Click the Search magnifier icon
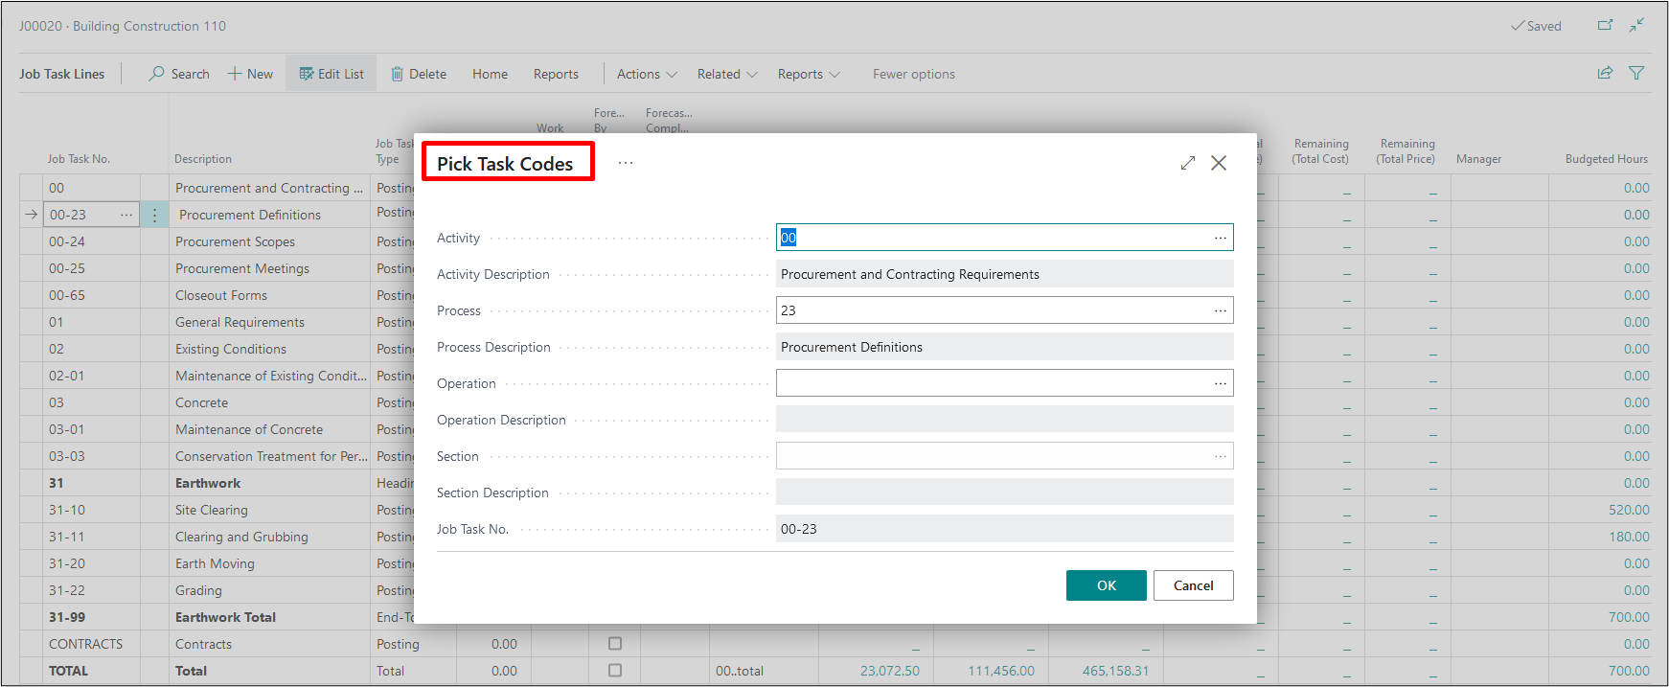 tap(156, 74)
